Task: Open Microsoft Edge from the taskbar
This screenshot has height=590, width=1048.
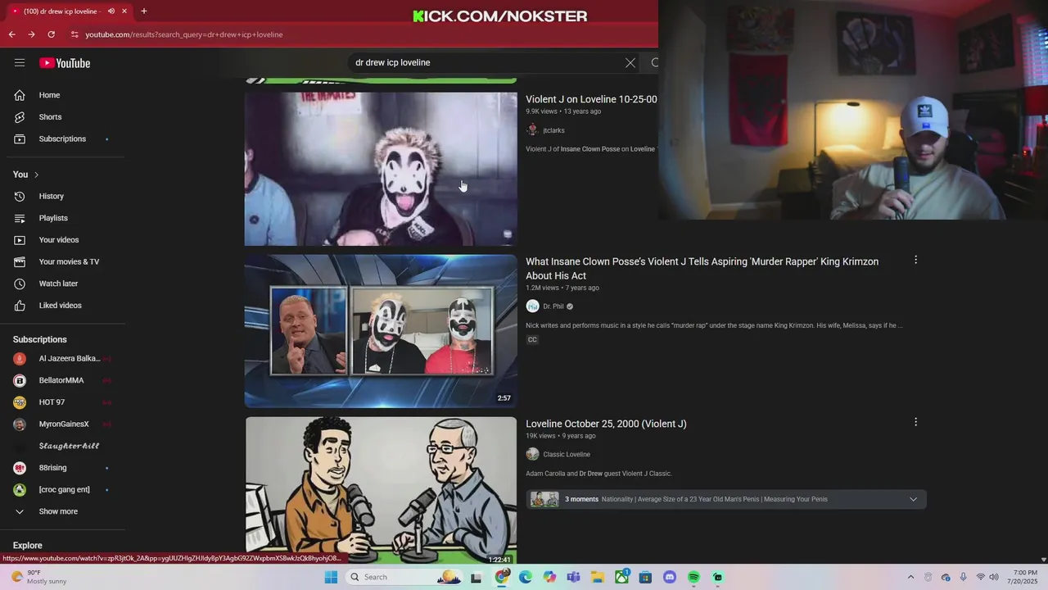Action: tap(526, 577)
